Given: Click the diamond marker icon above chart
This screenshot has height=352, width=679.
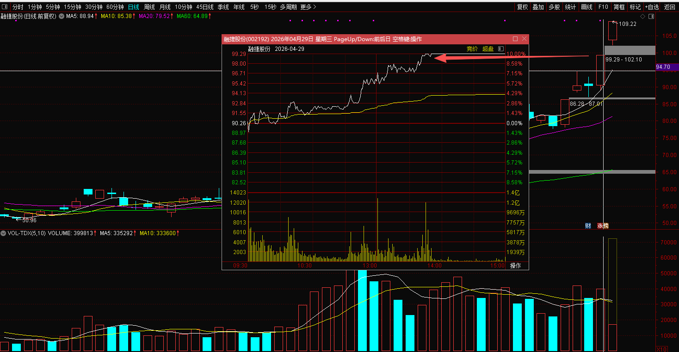Looking at the screenshot, I should click(643, 16).
